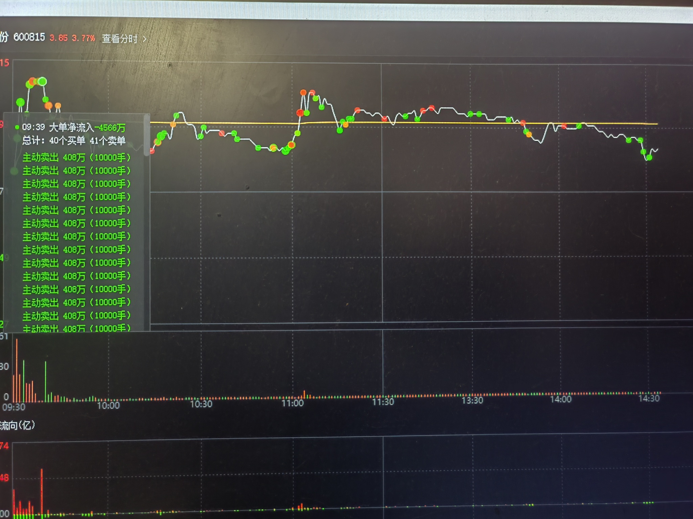
Task: Click the large green dot at the 10:55 price trough
Action: click(x=285, y=151)
